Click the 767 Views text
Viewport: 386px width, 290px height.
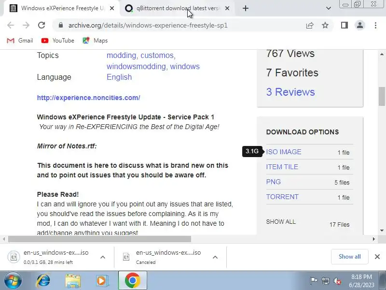[x=290, y=54]
